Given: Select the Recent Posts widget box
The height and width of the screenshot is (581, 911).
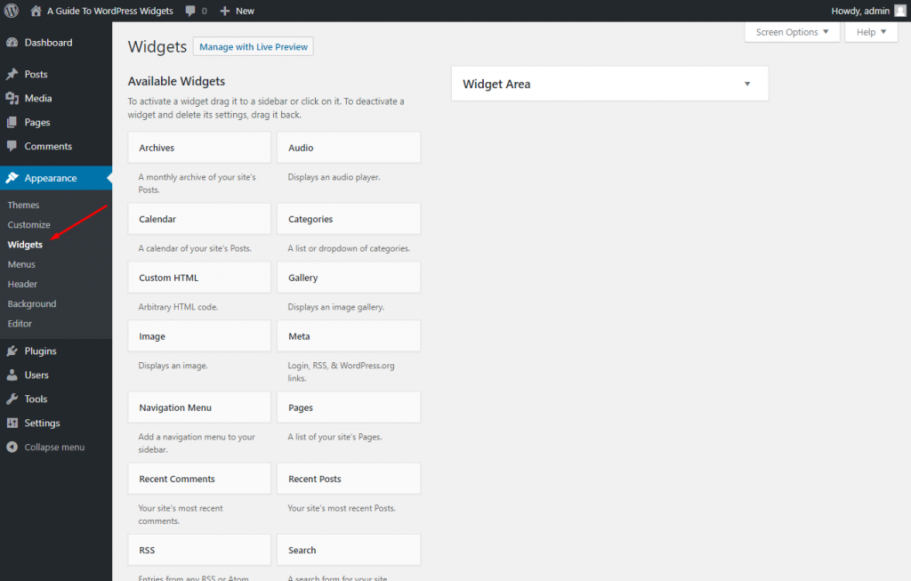Looking at the screenshot, I should point(348,478).
